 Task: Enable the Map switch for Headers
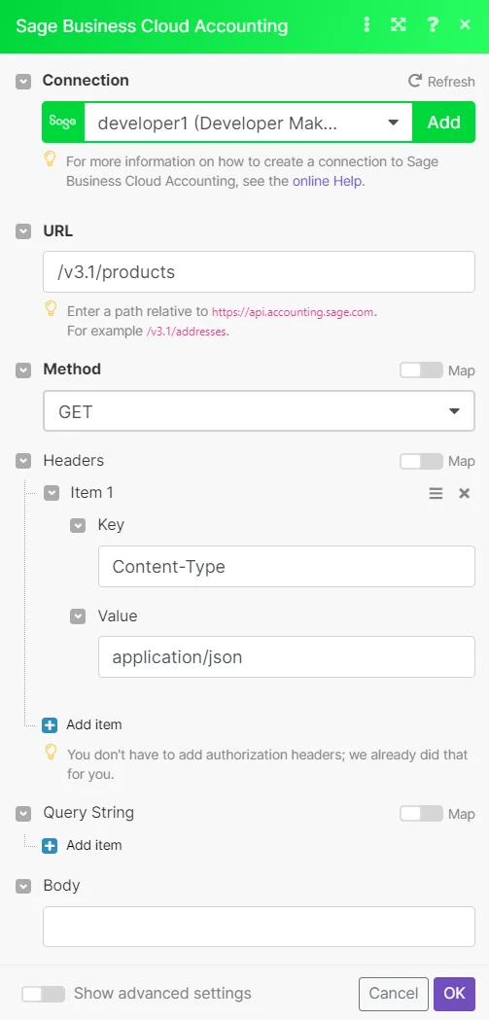click(421, 461)
